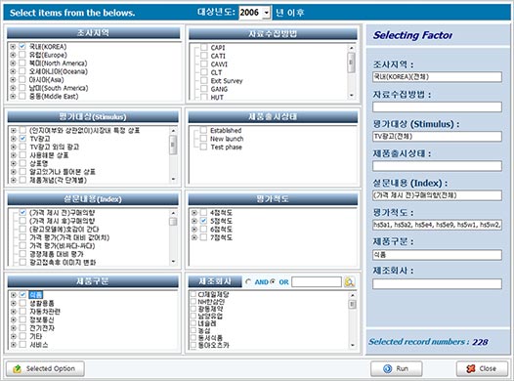
Task: Tick the 아시아(Asia) checkbox
Action: pos(21,79)
